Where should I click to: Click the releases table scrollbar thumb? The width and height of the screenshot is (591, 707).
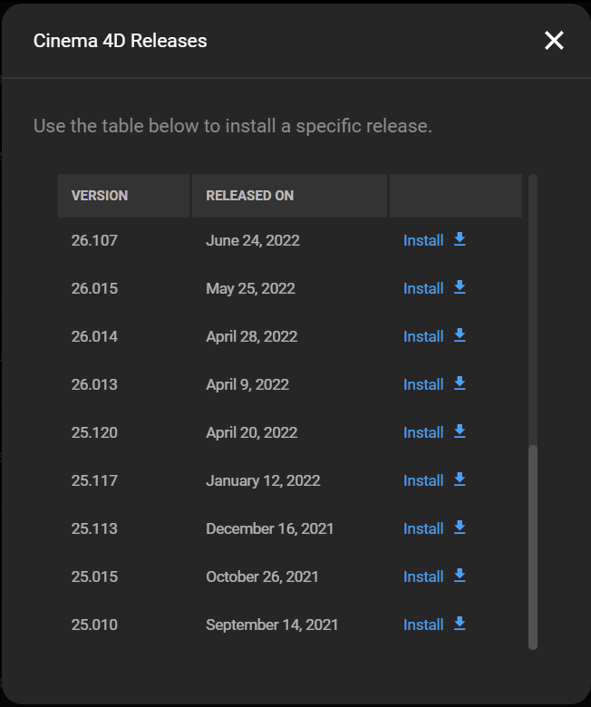click(x=533, y=547)
